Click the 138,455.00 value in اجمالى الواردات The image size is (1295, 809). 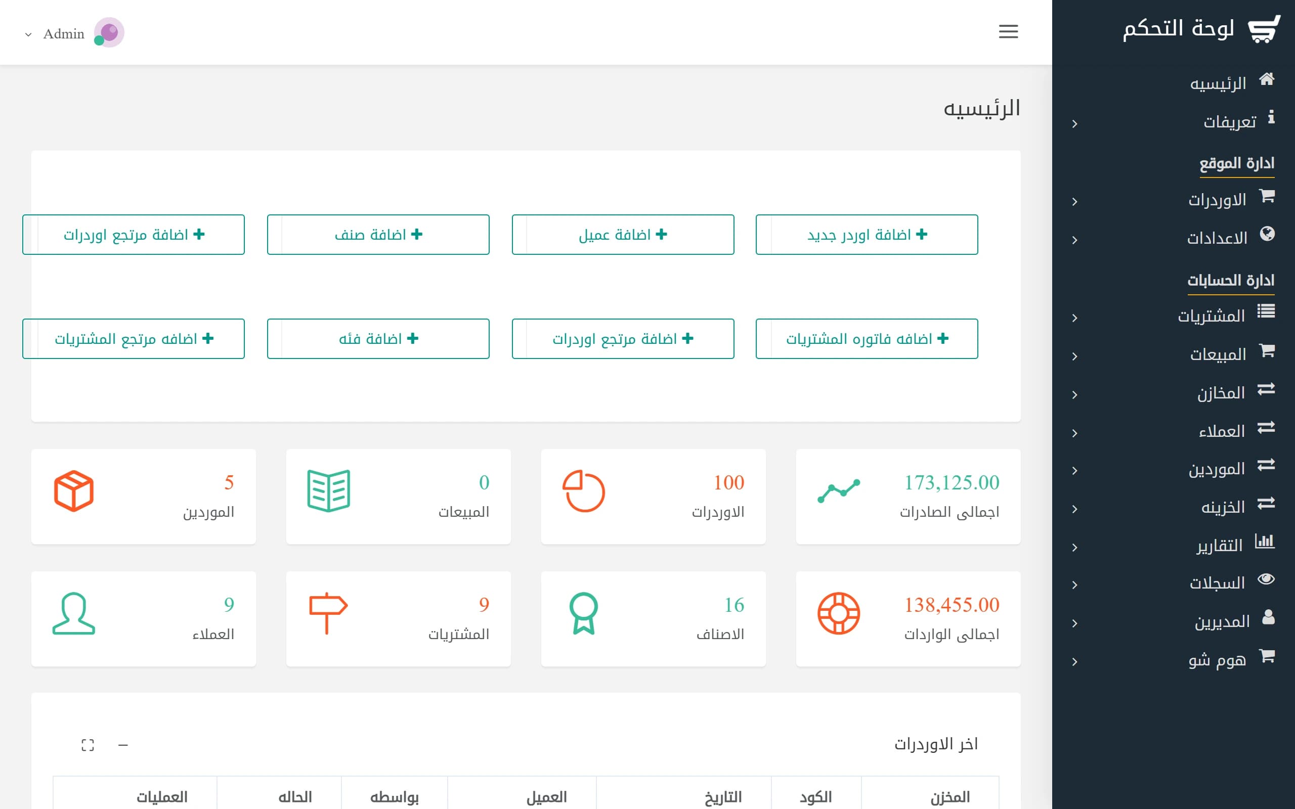click(x=952, y=605)
